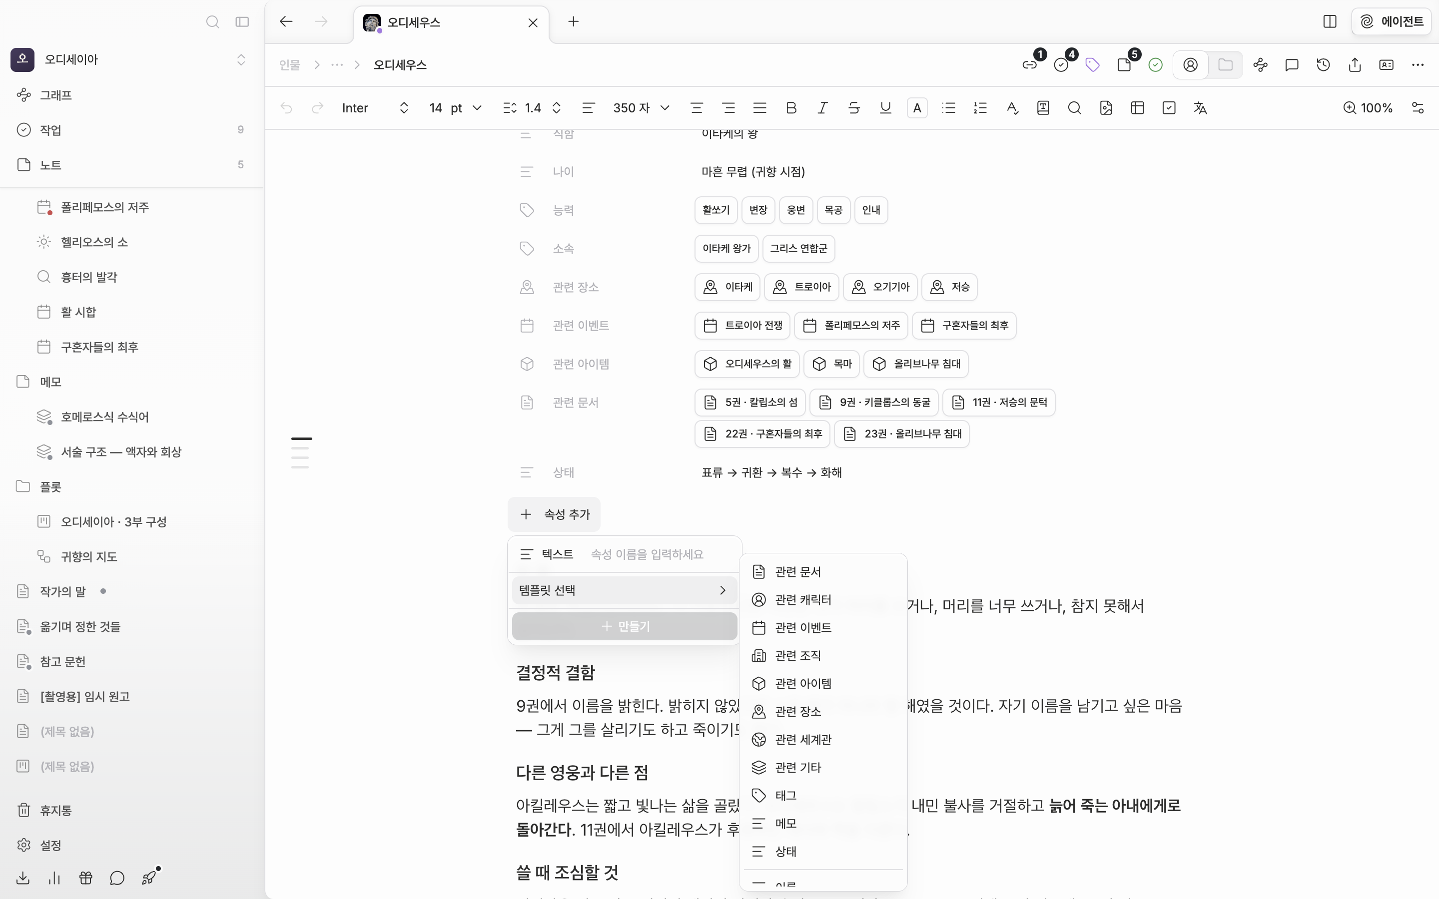The width and height of the screenshot is (1439, 899).
Task: Open the more options ellipsis in header
Action: (x=1418, y=65)
